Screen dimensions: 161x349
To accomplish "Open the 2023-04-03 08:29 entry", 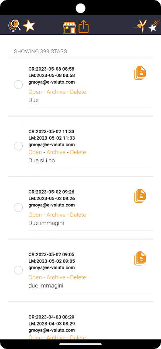I will tap(35, 337).
